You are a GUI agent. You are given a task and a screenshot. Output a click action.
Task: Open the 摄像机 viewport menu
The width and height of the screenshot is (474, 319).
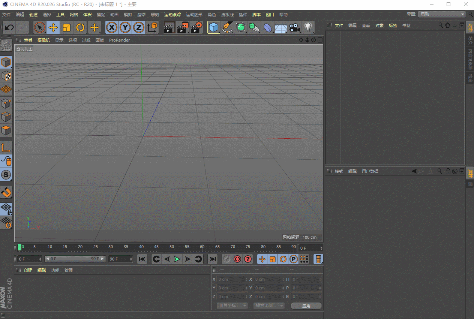click(43, 40)
